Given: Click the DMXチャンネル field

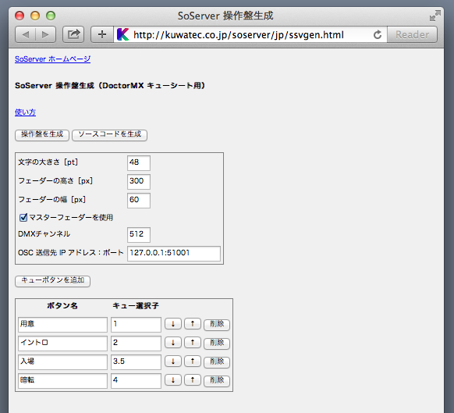Looking at the screenshot, I should point(139,234).
